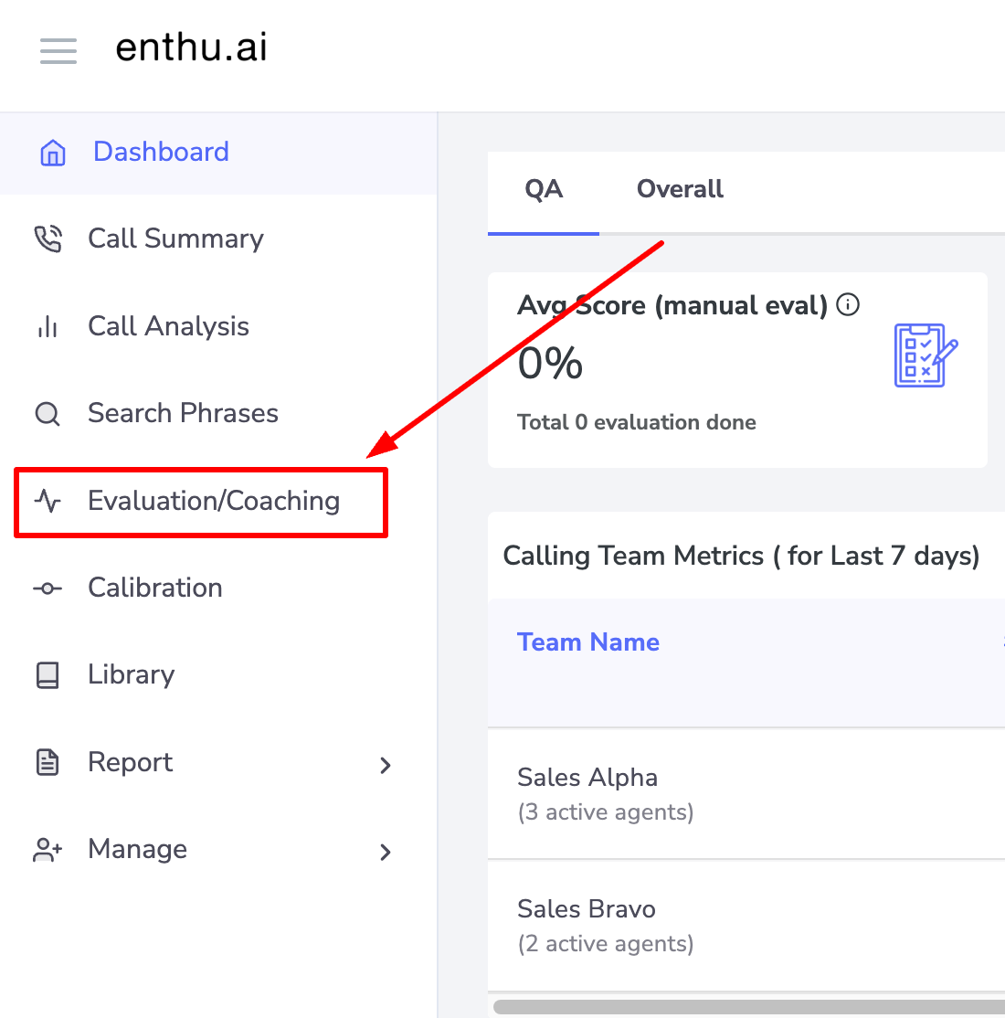Select the Sales Alpha team row
This screenshot has width=1005, height=1018.
click(746, 794)
